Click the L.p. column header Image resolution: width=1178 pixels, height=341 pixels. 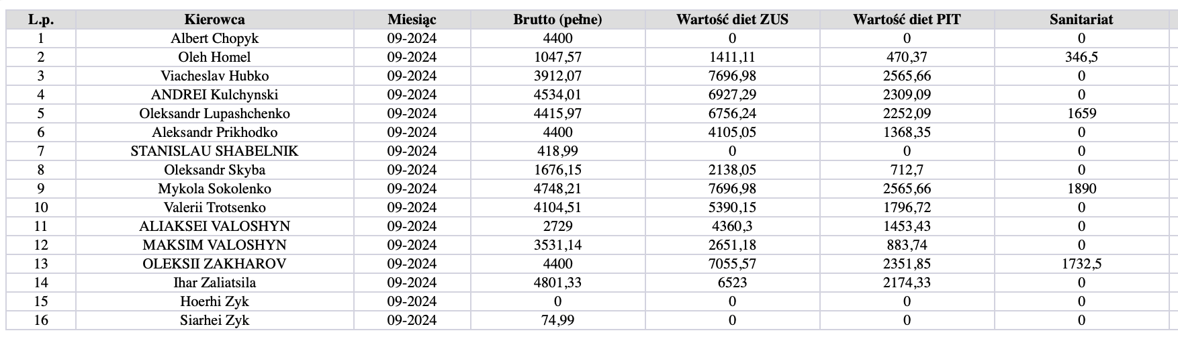click(41, 19)
